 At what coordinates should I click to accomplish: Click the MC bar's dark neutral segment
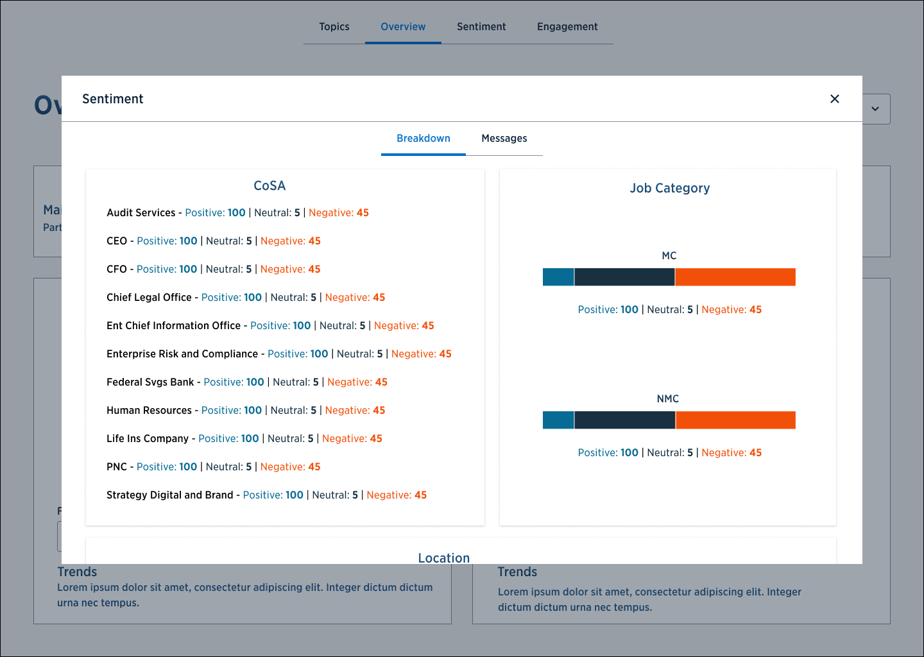624,277
